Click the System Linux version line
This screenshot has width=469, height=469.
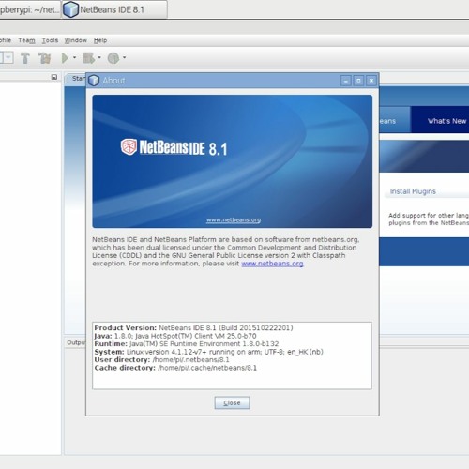point(208,352)
